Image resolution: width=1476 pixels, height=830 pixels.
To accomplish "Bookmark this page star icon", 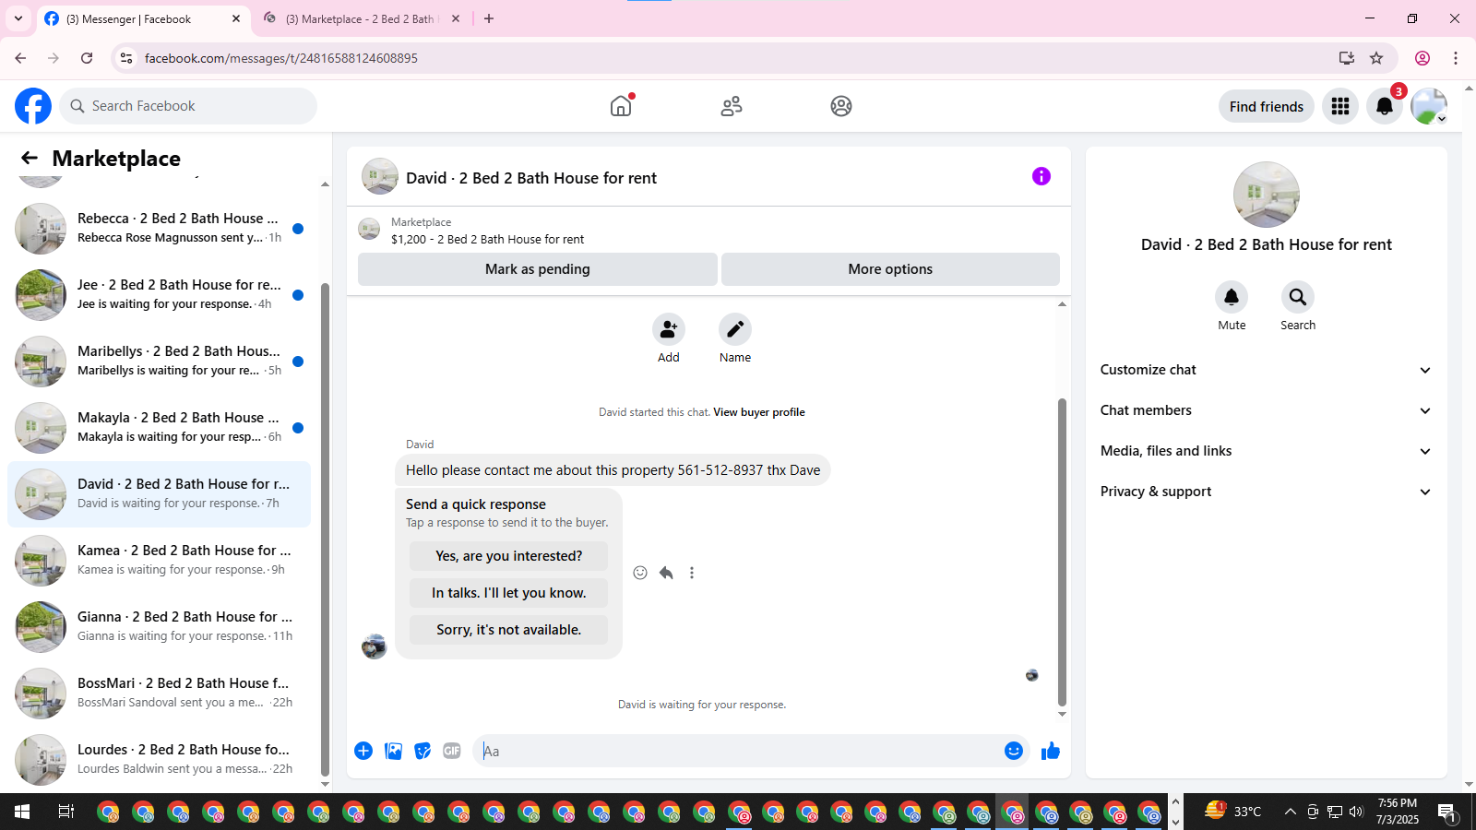I will pyautogui.click(x=1376, y=58).
